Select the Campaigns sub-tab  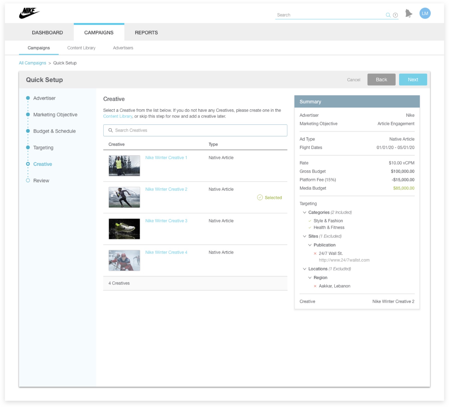[x=39, y=48]
